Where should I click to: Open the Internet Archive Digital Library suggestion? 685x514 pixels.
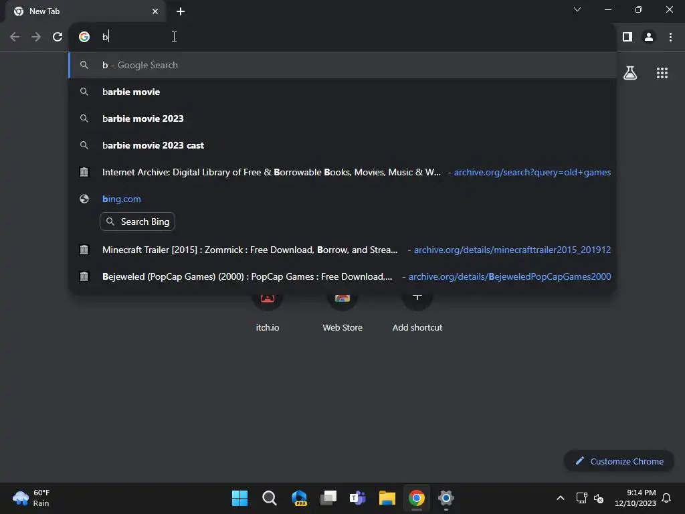(x=342, y=172)
